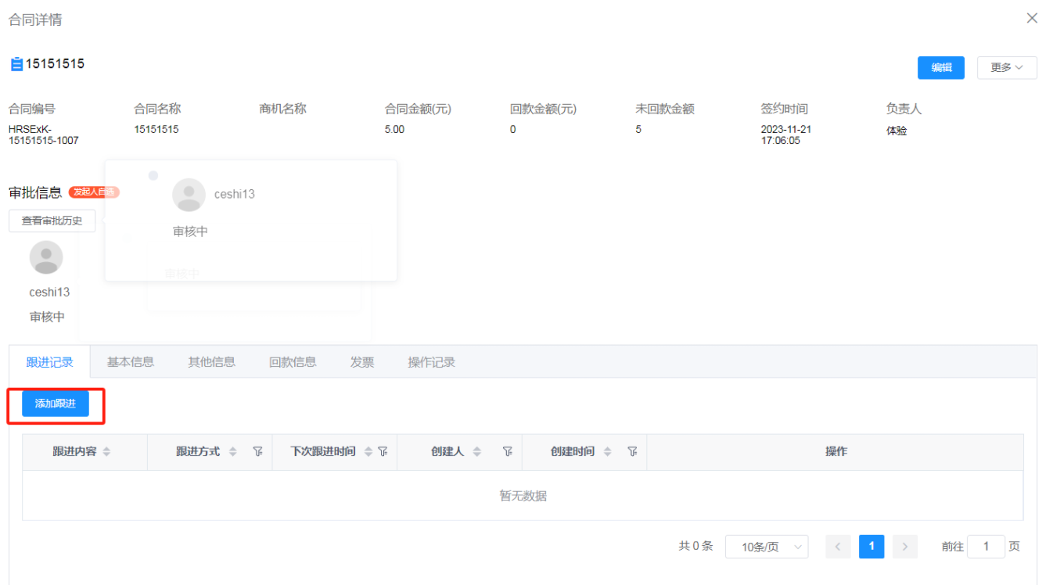Open the 10条/页 page size dropdown

[x=767, y=546]
